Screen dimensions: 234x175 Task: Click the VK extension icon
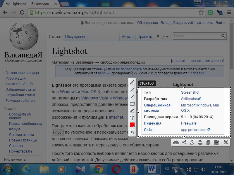tap(220, 13)
